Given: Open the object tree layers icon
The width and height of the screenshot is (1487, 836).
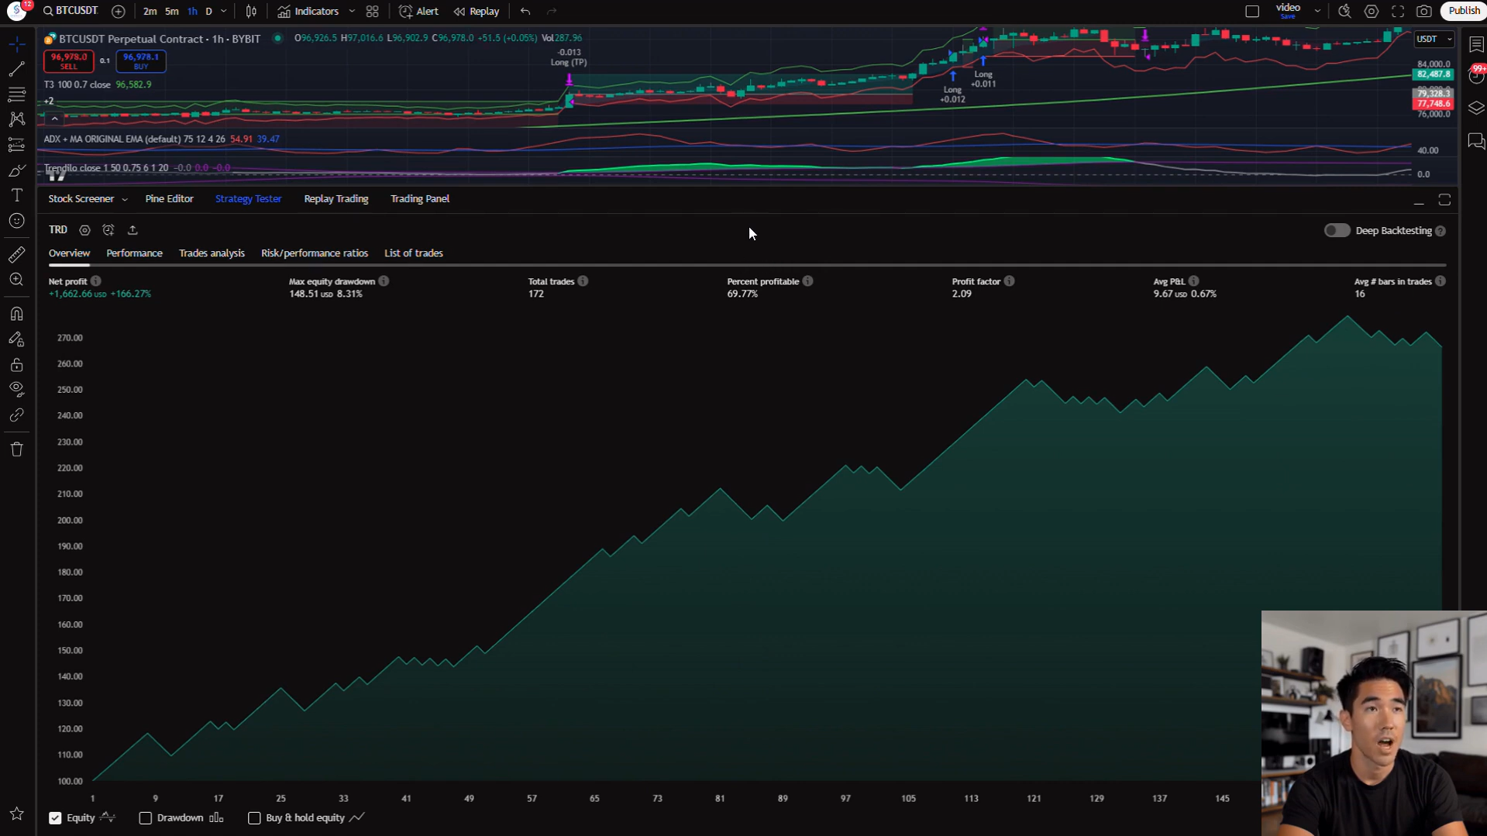Looking at the screenshot, I should click(x=1476, y=108).
